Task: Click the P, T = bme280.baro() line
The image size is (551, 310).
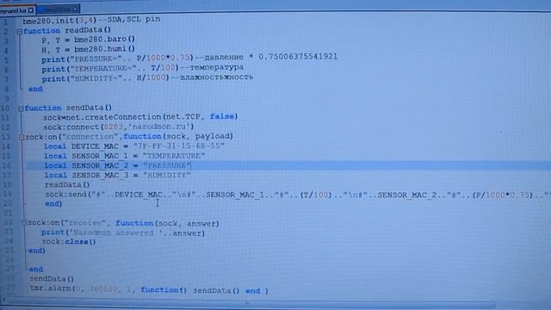Action: 88,40
